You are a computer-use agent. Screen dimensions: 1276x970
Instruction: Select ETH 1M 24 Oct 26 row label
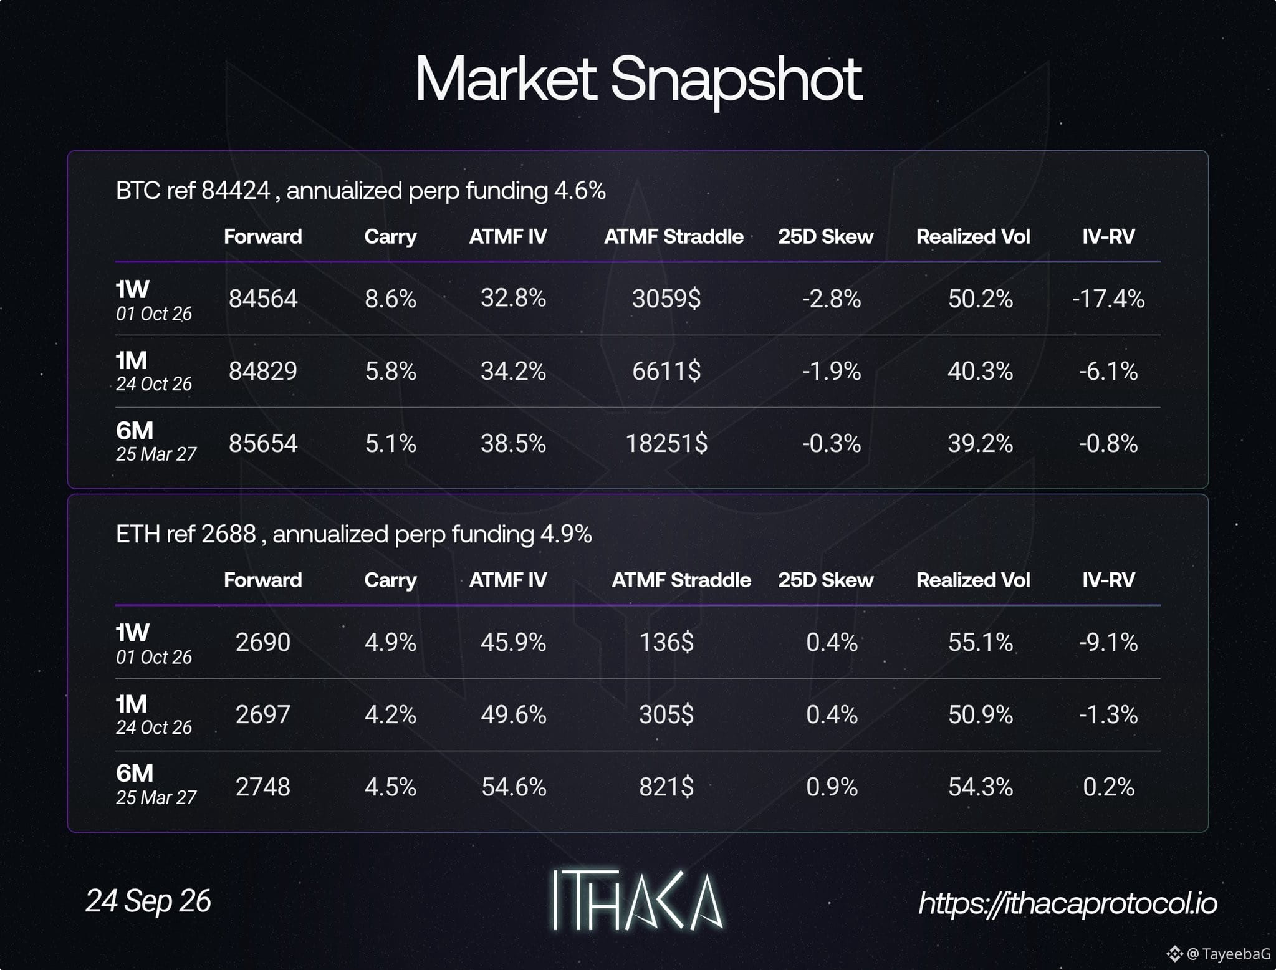(x=154, y=714)
